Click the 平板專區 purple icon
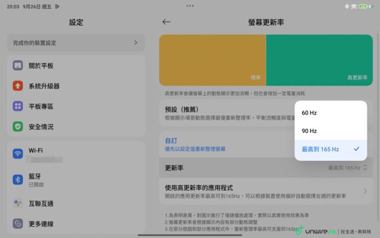 click(18, 106)
